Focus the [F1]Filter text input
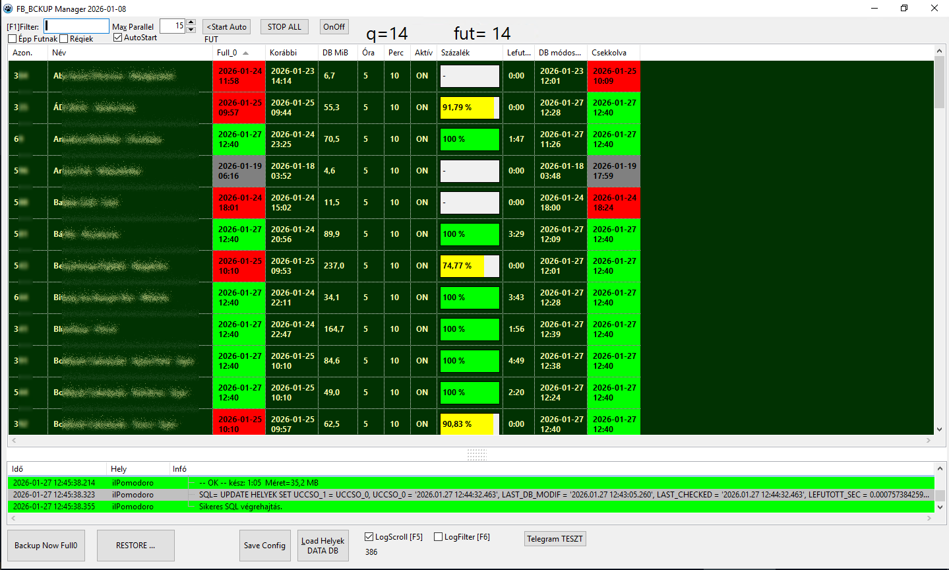 click(77, 26)
